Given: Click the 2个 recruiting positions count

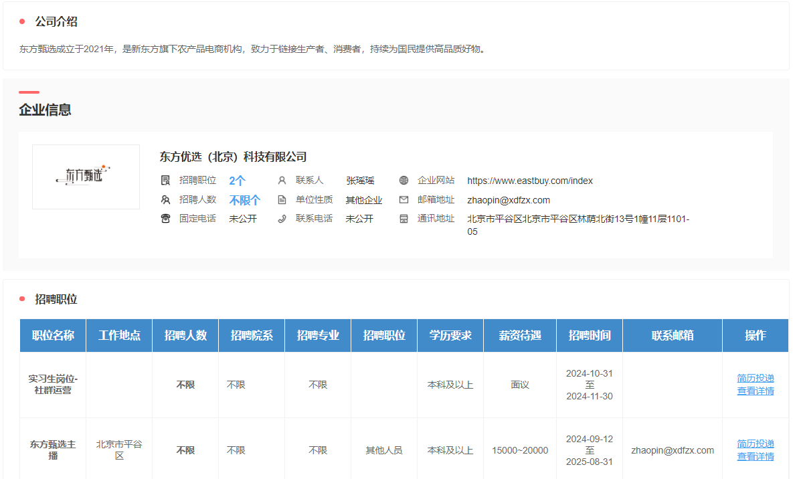Looking at the screenshot, I should coord(238,181).
